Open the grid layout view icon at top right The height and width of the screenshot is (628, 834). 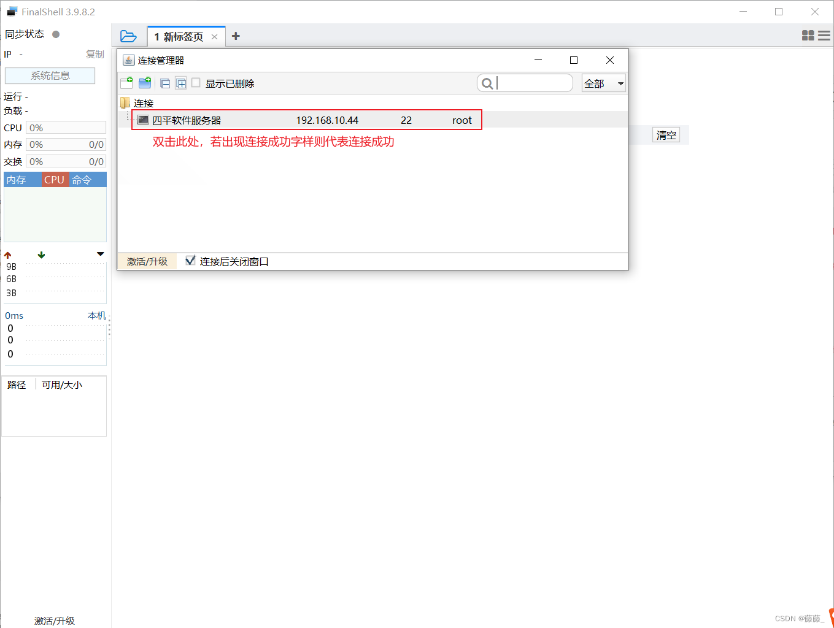coord(808,36)
